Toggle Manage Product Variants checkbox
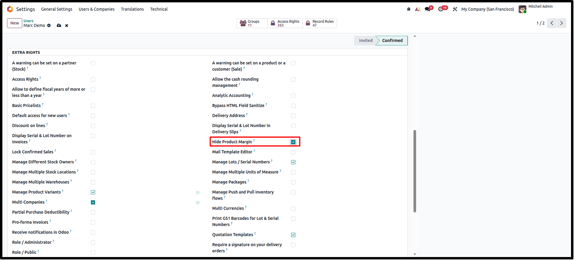Image resolution: width=574 pixels, height=260 pixels. pyautogui.click(x=93, y=192)
